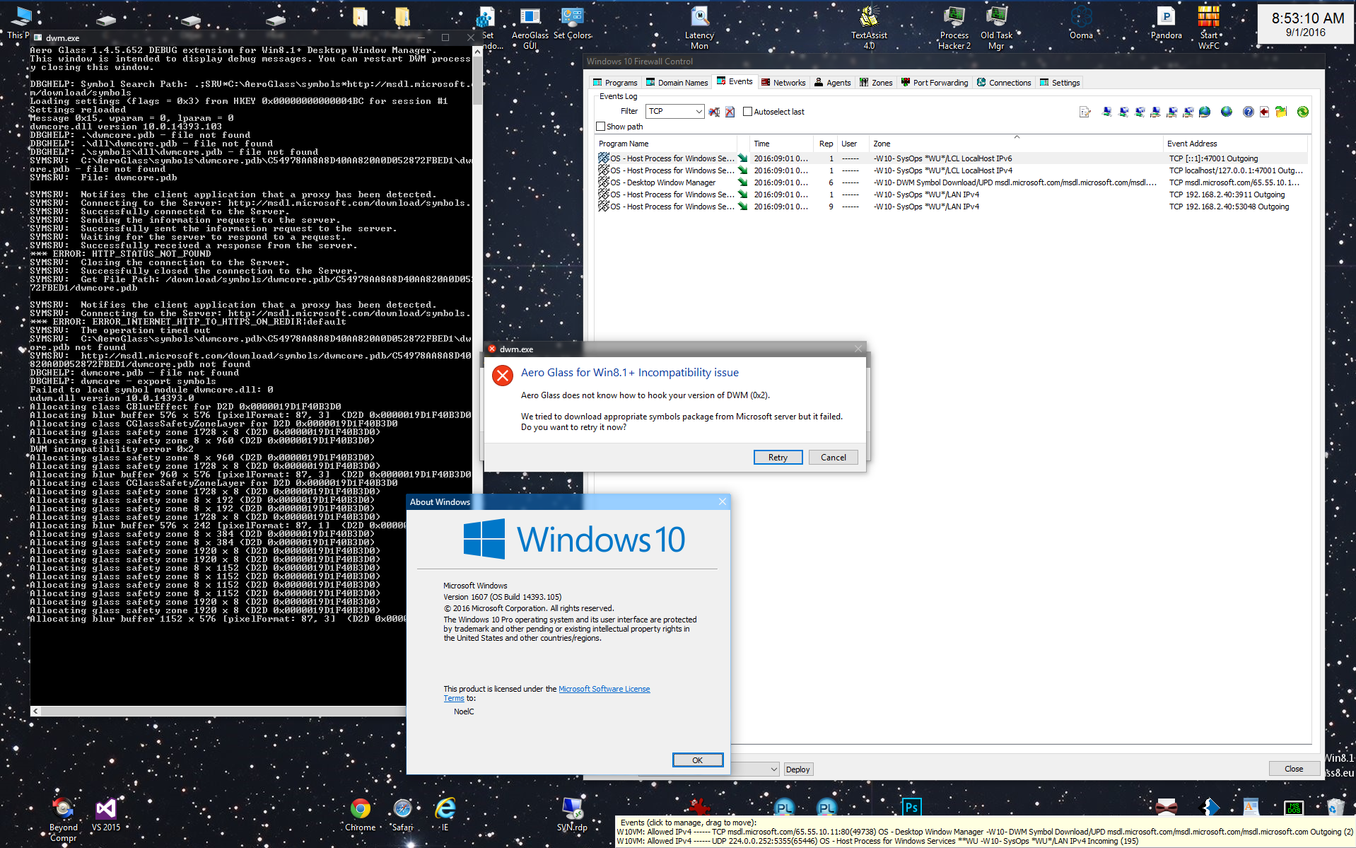Screen dimensions: 1356x848
Task: Click the clear-filter icon next to Filter dropdown
Action: click(x=714, y=112)
